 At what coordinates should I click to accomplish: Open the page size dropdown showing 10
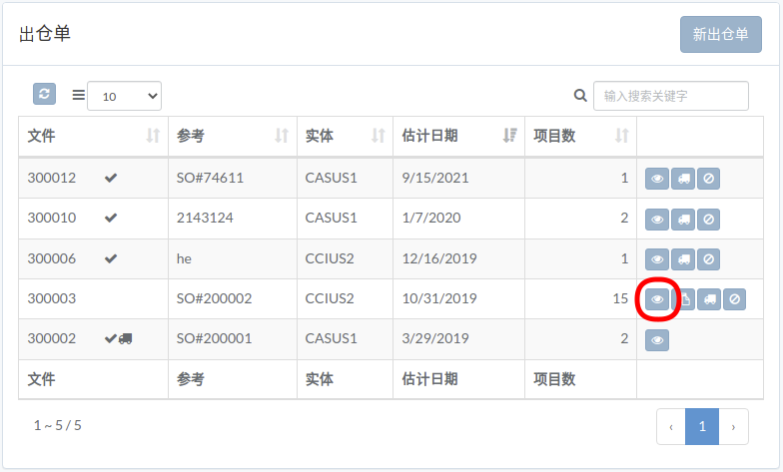[x=124, y=96]
